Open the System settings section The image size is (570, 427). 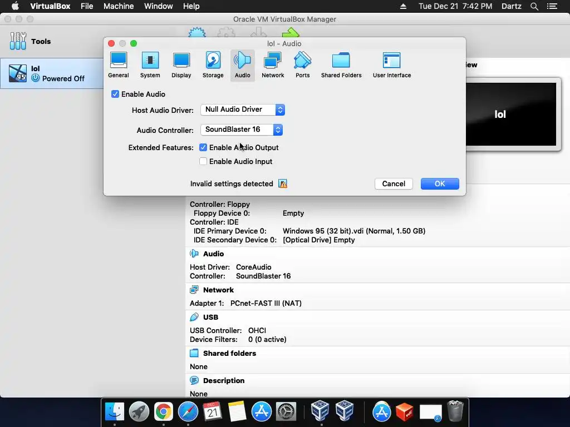[150, 66]
